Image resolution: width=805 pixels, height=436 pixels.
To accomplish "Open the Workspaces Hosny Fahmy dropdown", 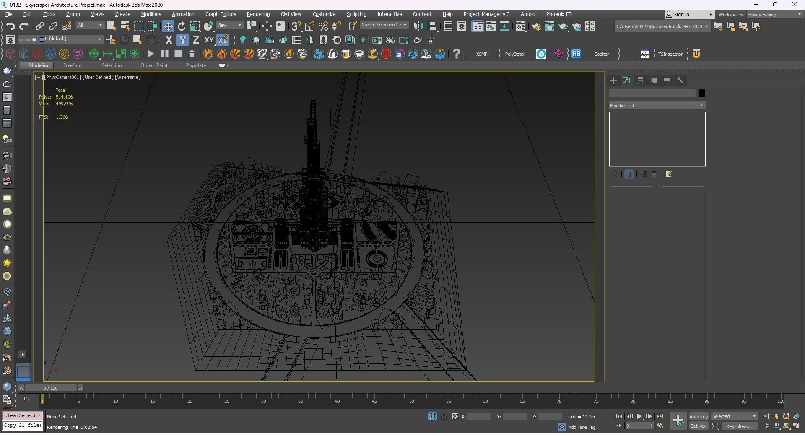I will [x=775, y=15].
